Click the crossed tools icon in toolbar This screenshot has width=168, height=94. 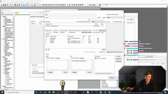pos(63,5)
